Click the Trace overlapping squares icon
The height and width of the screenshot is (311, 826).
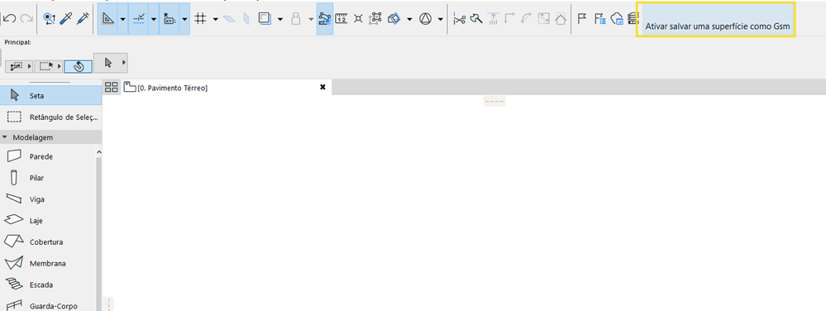pos(264,19)
